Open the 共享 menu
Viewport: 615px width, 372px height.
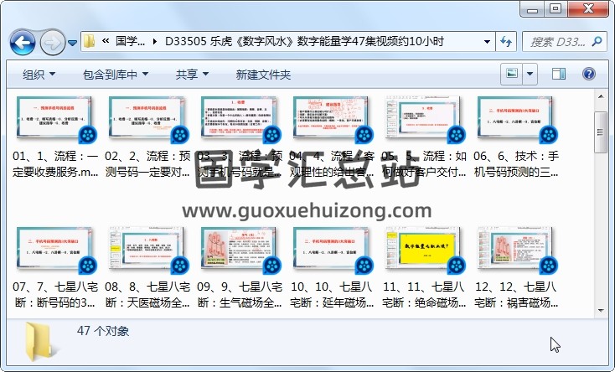click(x=192, y=75)
